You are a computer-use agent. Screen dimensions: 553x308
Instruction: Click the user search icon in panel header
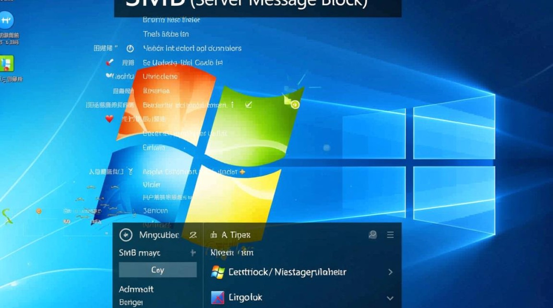click(x=373, y=235)
